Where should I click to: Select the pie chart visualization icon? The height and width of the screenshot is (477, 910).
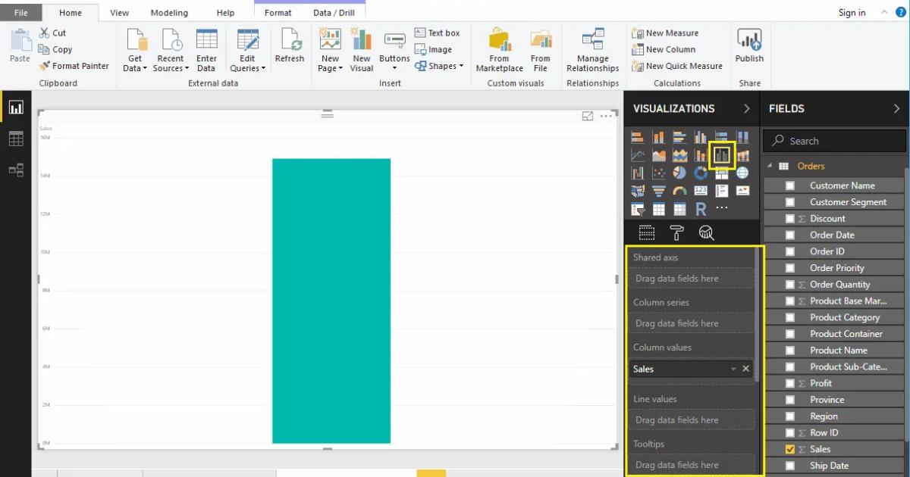pos(679,173)
